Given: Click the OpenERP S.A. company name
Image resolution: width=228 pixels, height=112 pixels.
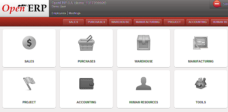Looking at the screenshot, I should [79, 3].
